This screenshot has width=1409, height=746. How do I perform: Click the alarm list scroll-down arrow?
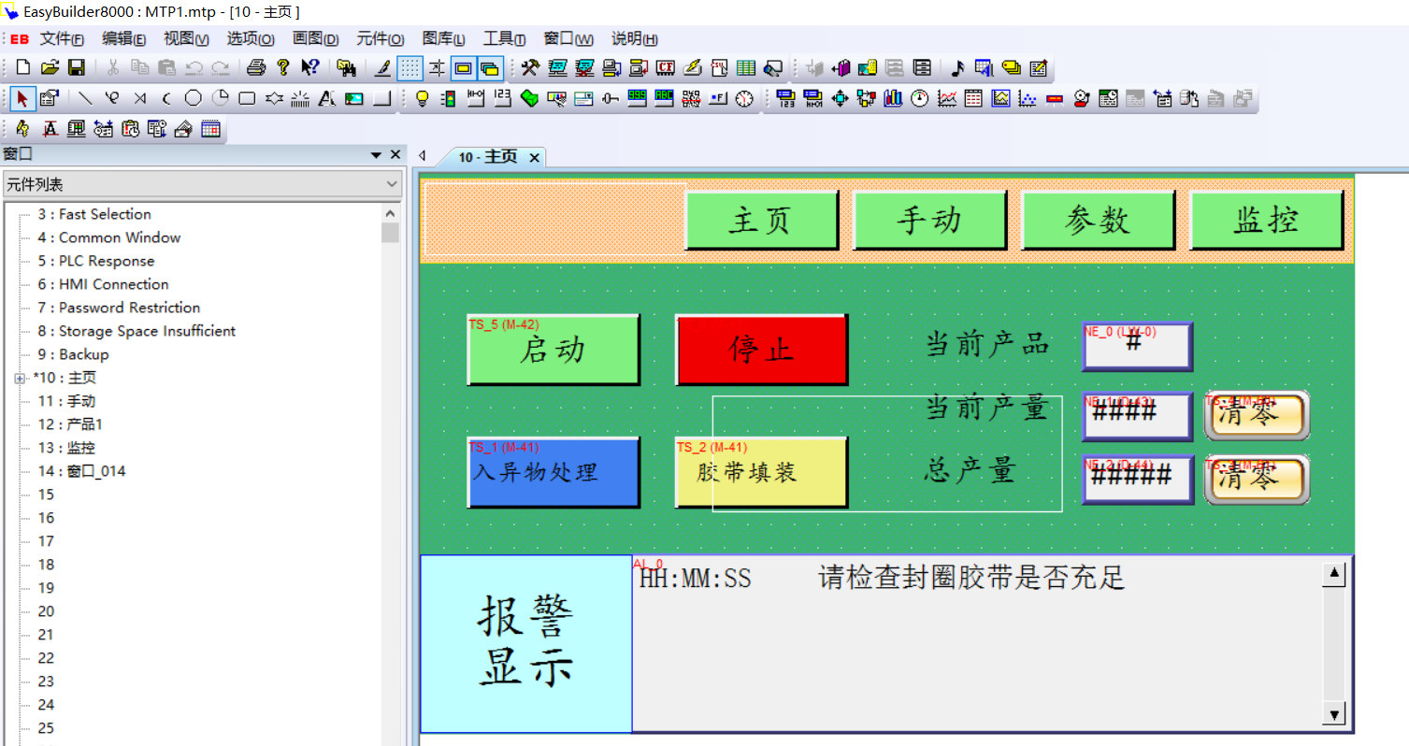click(1334, 715)
